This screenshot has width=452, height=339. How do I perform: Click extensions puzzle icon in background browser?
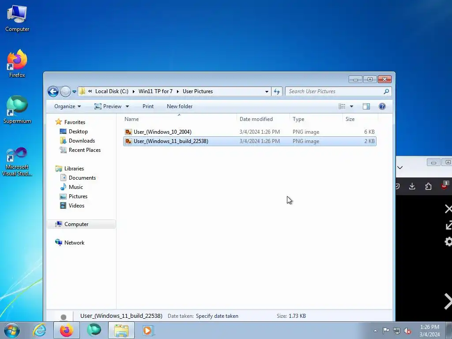click(428, 186)
